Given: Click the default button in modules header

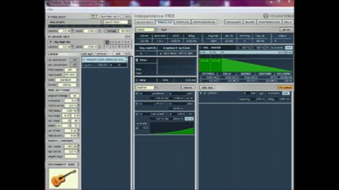Looking at the screenshot, I should coord(286,30).
